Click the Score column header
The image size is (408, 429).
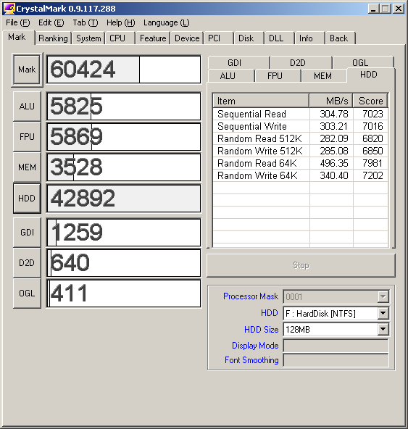pos(370,101)
